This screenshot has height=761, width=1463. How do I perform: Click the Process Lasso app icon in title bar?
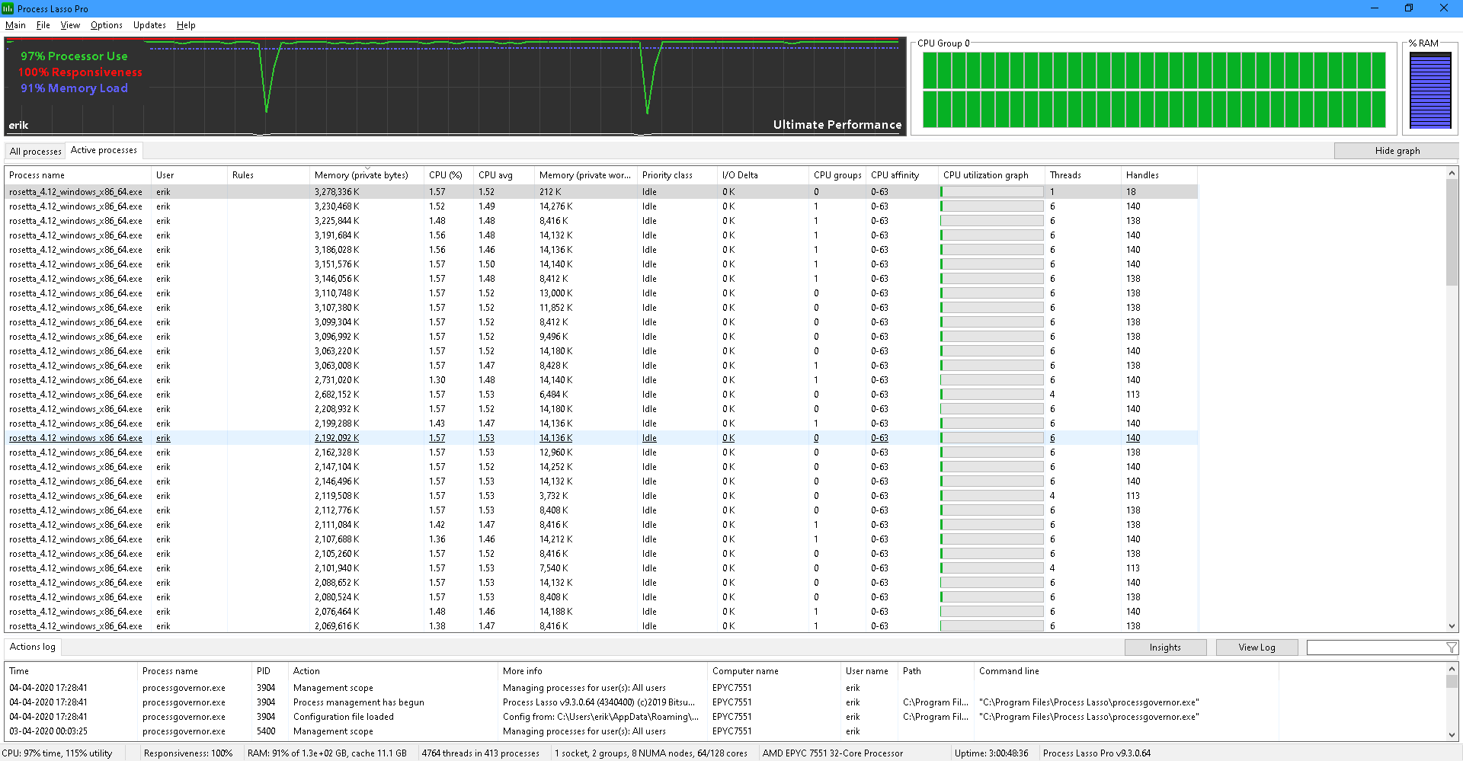[x=8, y=8]
